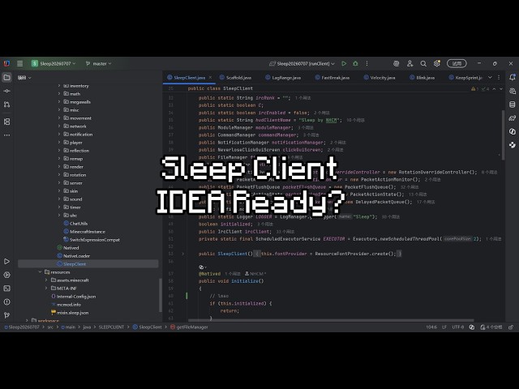Open the Notifications bell
The height and width of the screenshot is (389, 519).
pyautogui.click(x=512, y=78)
